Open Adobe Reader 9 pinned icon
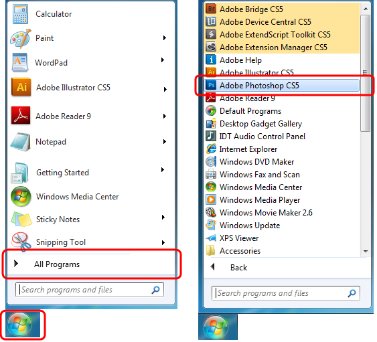Viewport: 377px width, 342px height. pos(21,116)
